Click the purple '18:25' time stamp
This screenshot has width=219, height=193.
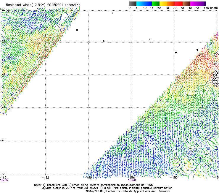4,180
